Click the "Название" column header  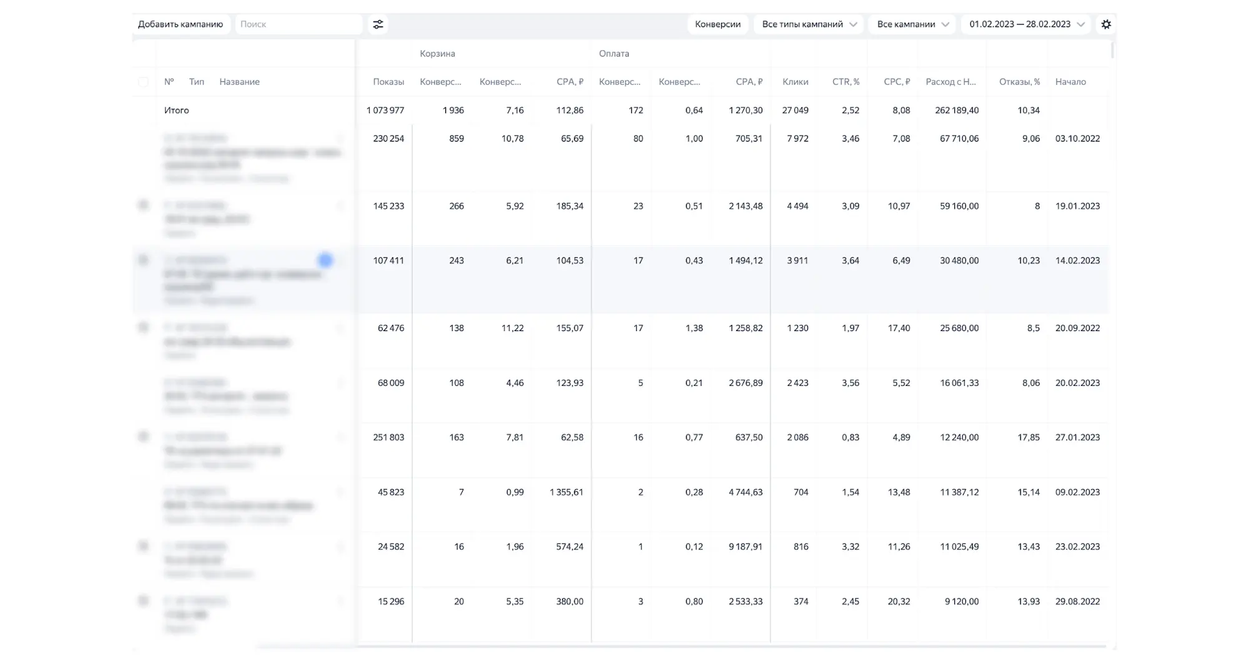click(239, 82)
